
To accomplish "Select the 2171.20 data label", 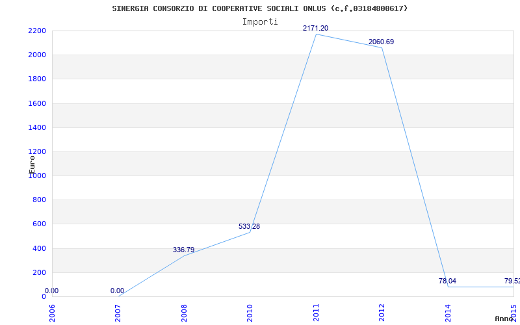I will (315, 28).
